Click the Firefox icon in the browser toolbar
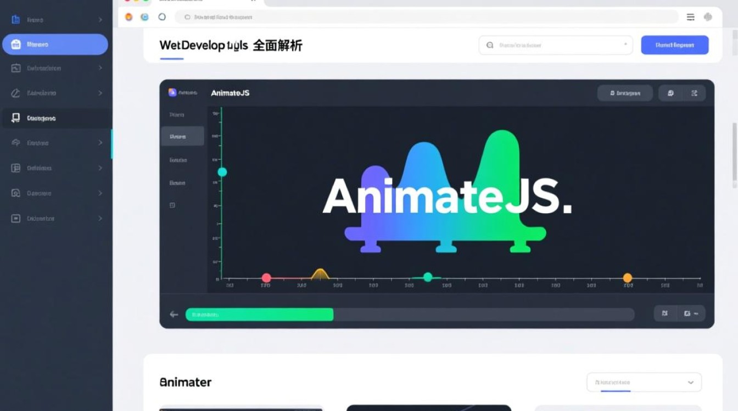This screenshot has width=738, height=411. (x=128, y=17)
